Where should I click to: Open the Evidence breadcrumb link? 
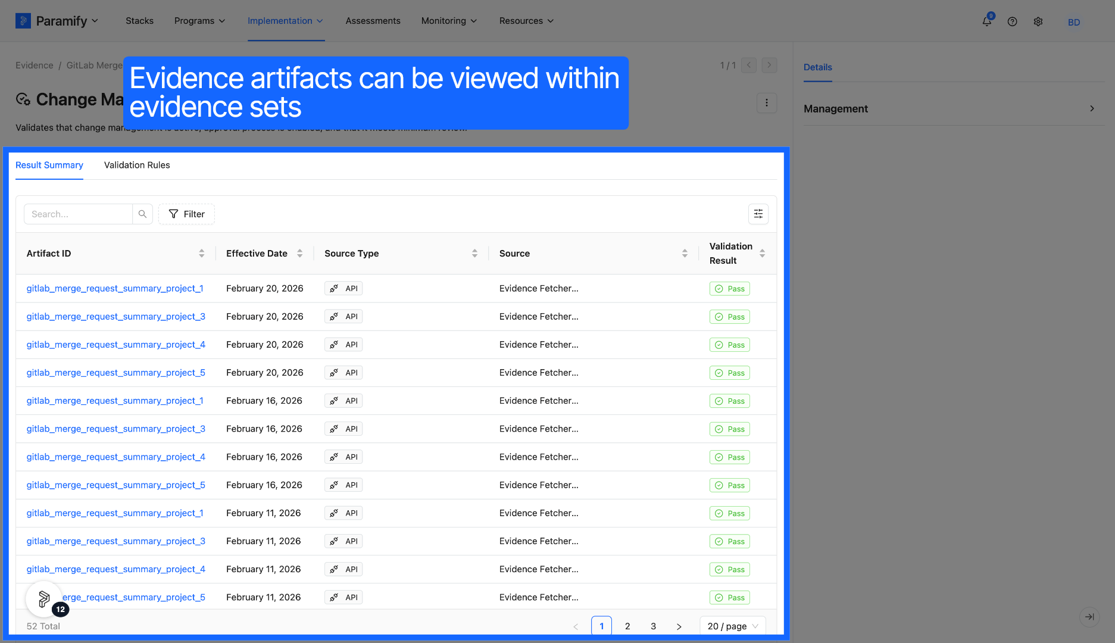coord(35,65)
